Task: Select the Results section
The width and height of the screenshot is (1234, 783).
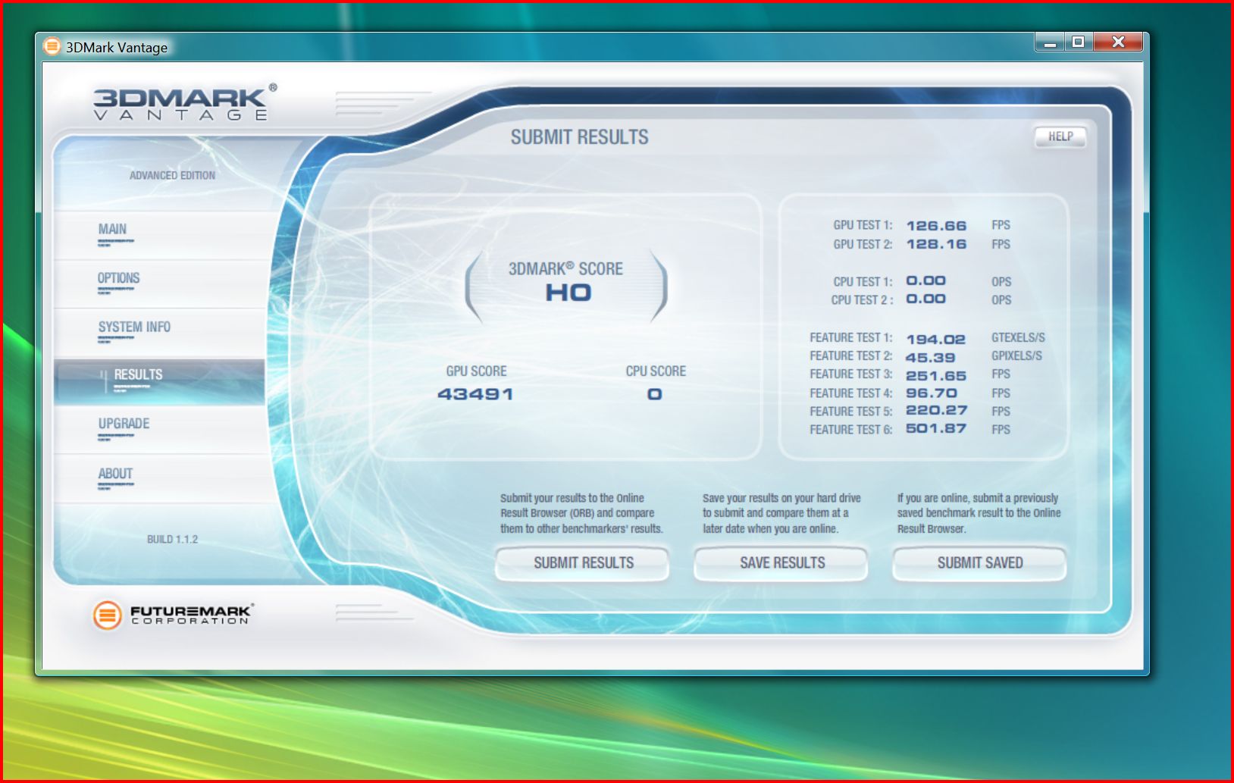Action: pos(160,381)
